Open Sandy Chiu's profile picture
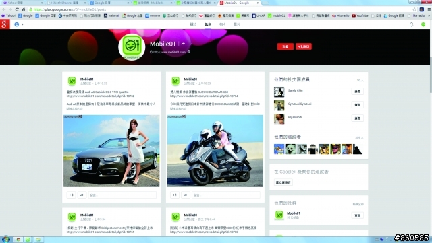432x243 pixels. coord(279,92)
